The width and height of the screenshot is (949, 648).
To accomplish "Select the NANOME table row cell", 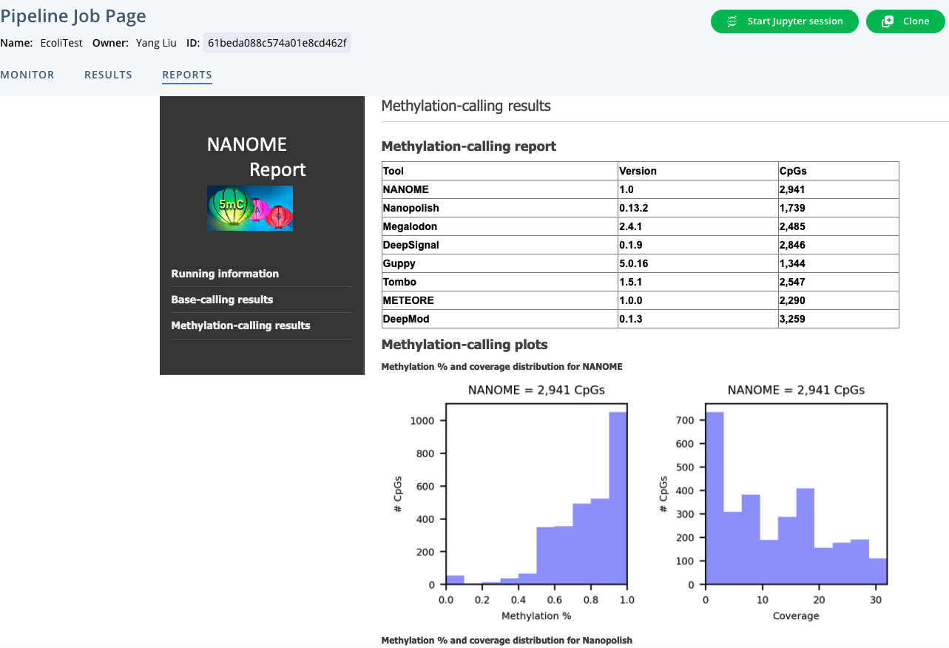I will (x=499, y=189).
